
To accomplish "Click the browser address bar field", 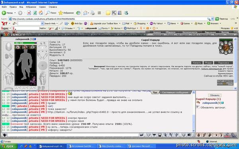I will 110,19.
